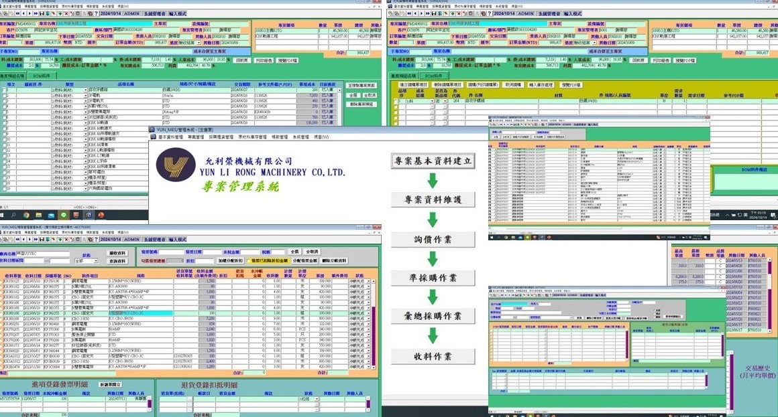Open the help question mark in bottom-left accounts window
778x417 pixels.
pyautogui.click(x=96, y=239)
